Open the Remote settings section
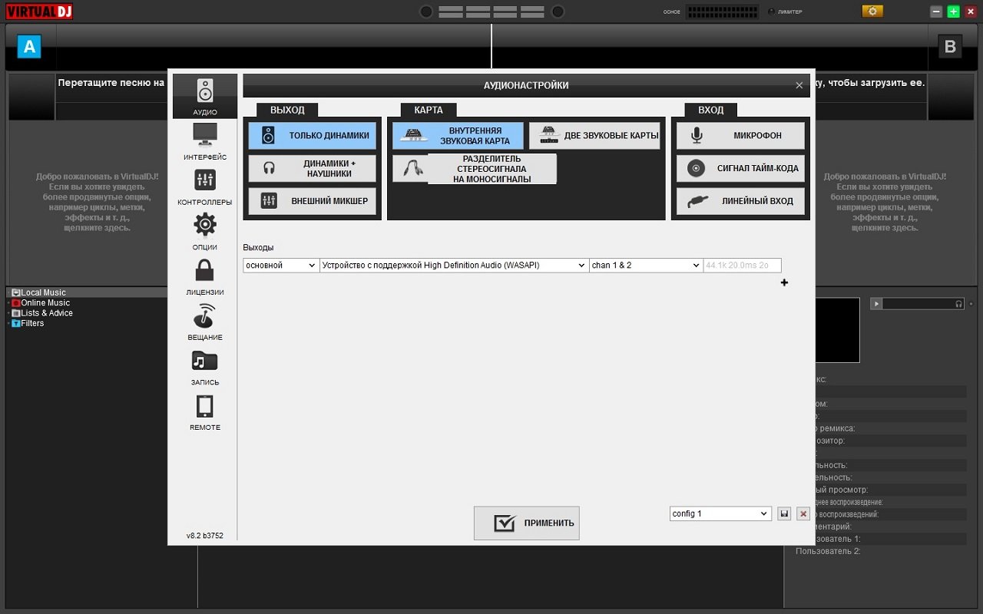The height and width of the screenshot is (614, 983). pyautogui.click(x=205, y=411)
